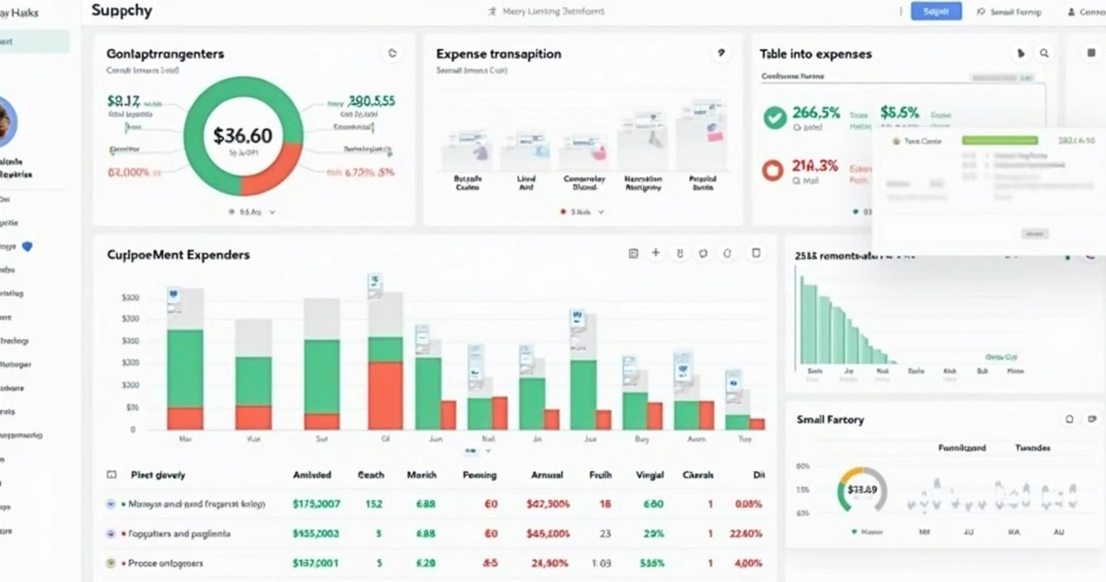The image size is (1106, 582).
Task: Click the document marker above the first chart bar
Action: pos(173,299)
